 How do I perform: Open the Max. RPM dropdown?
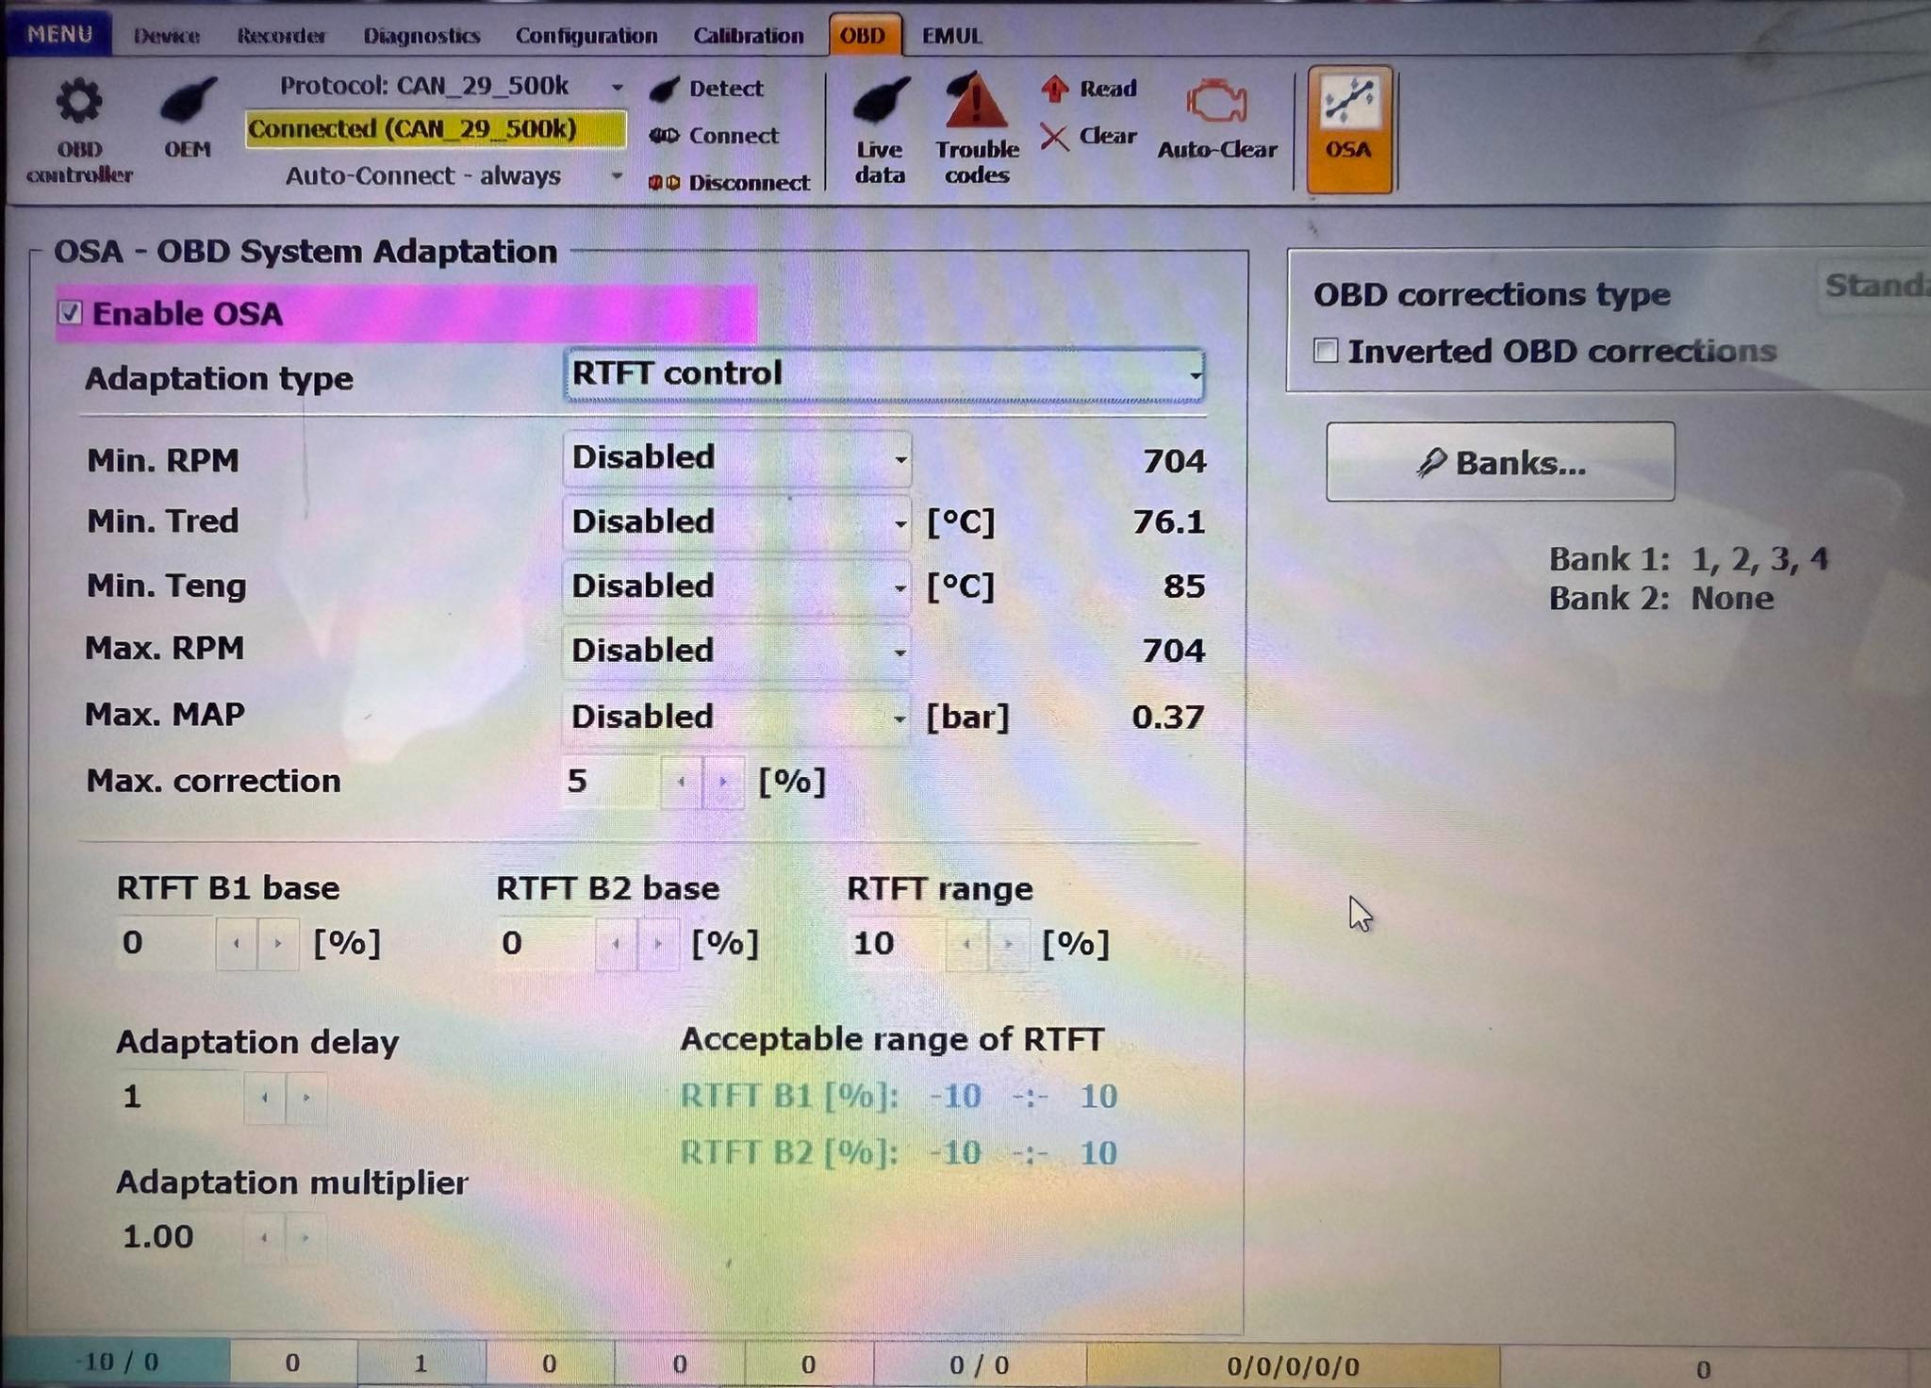coord(737,651)
